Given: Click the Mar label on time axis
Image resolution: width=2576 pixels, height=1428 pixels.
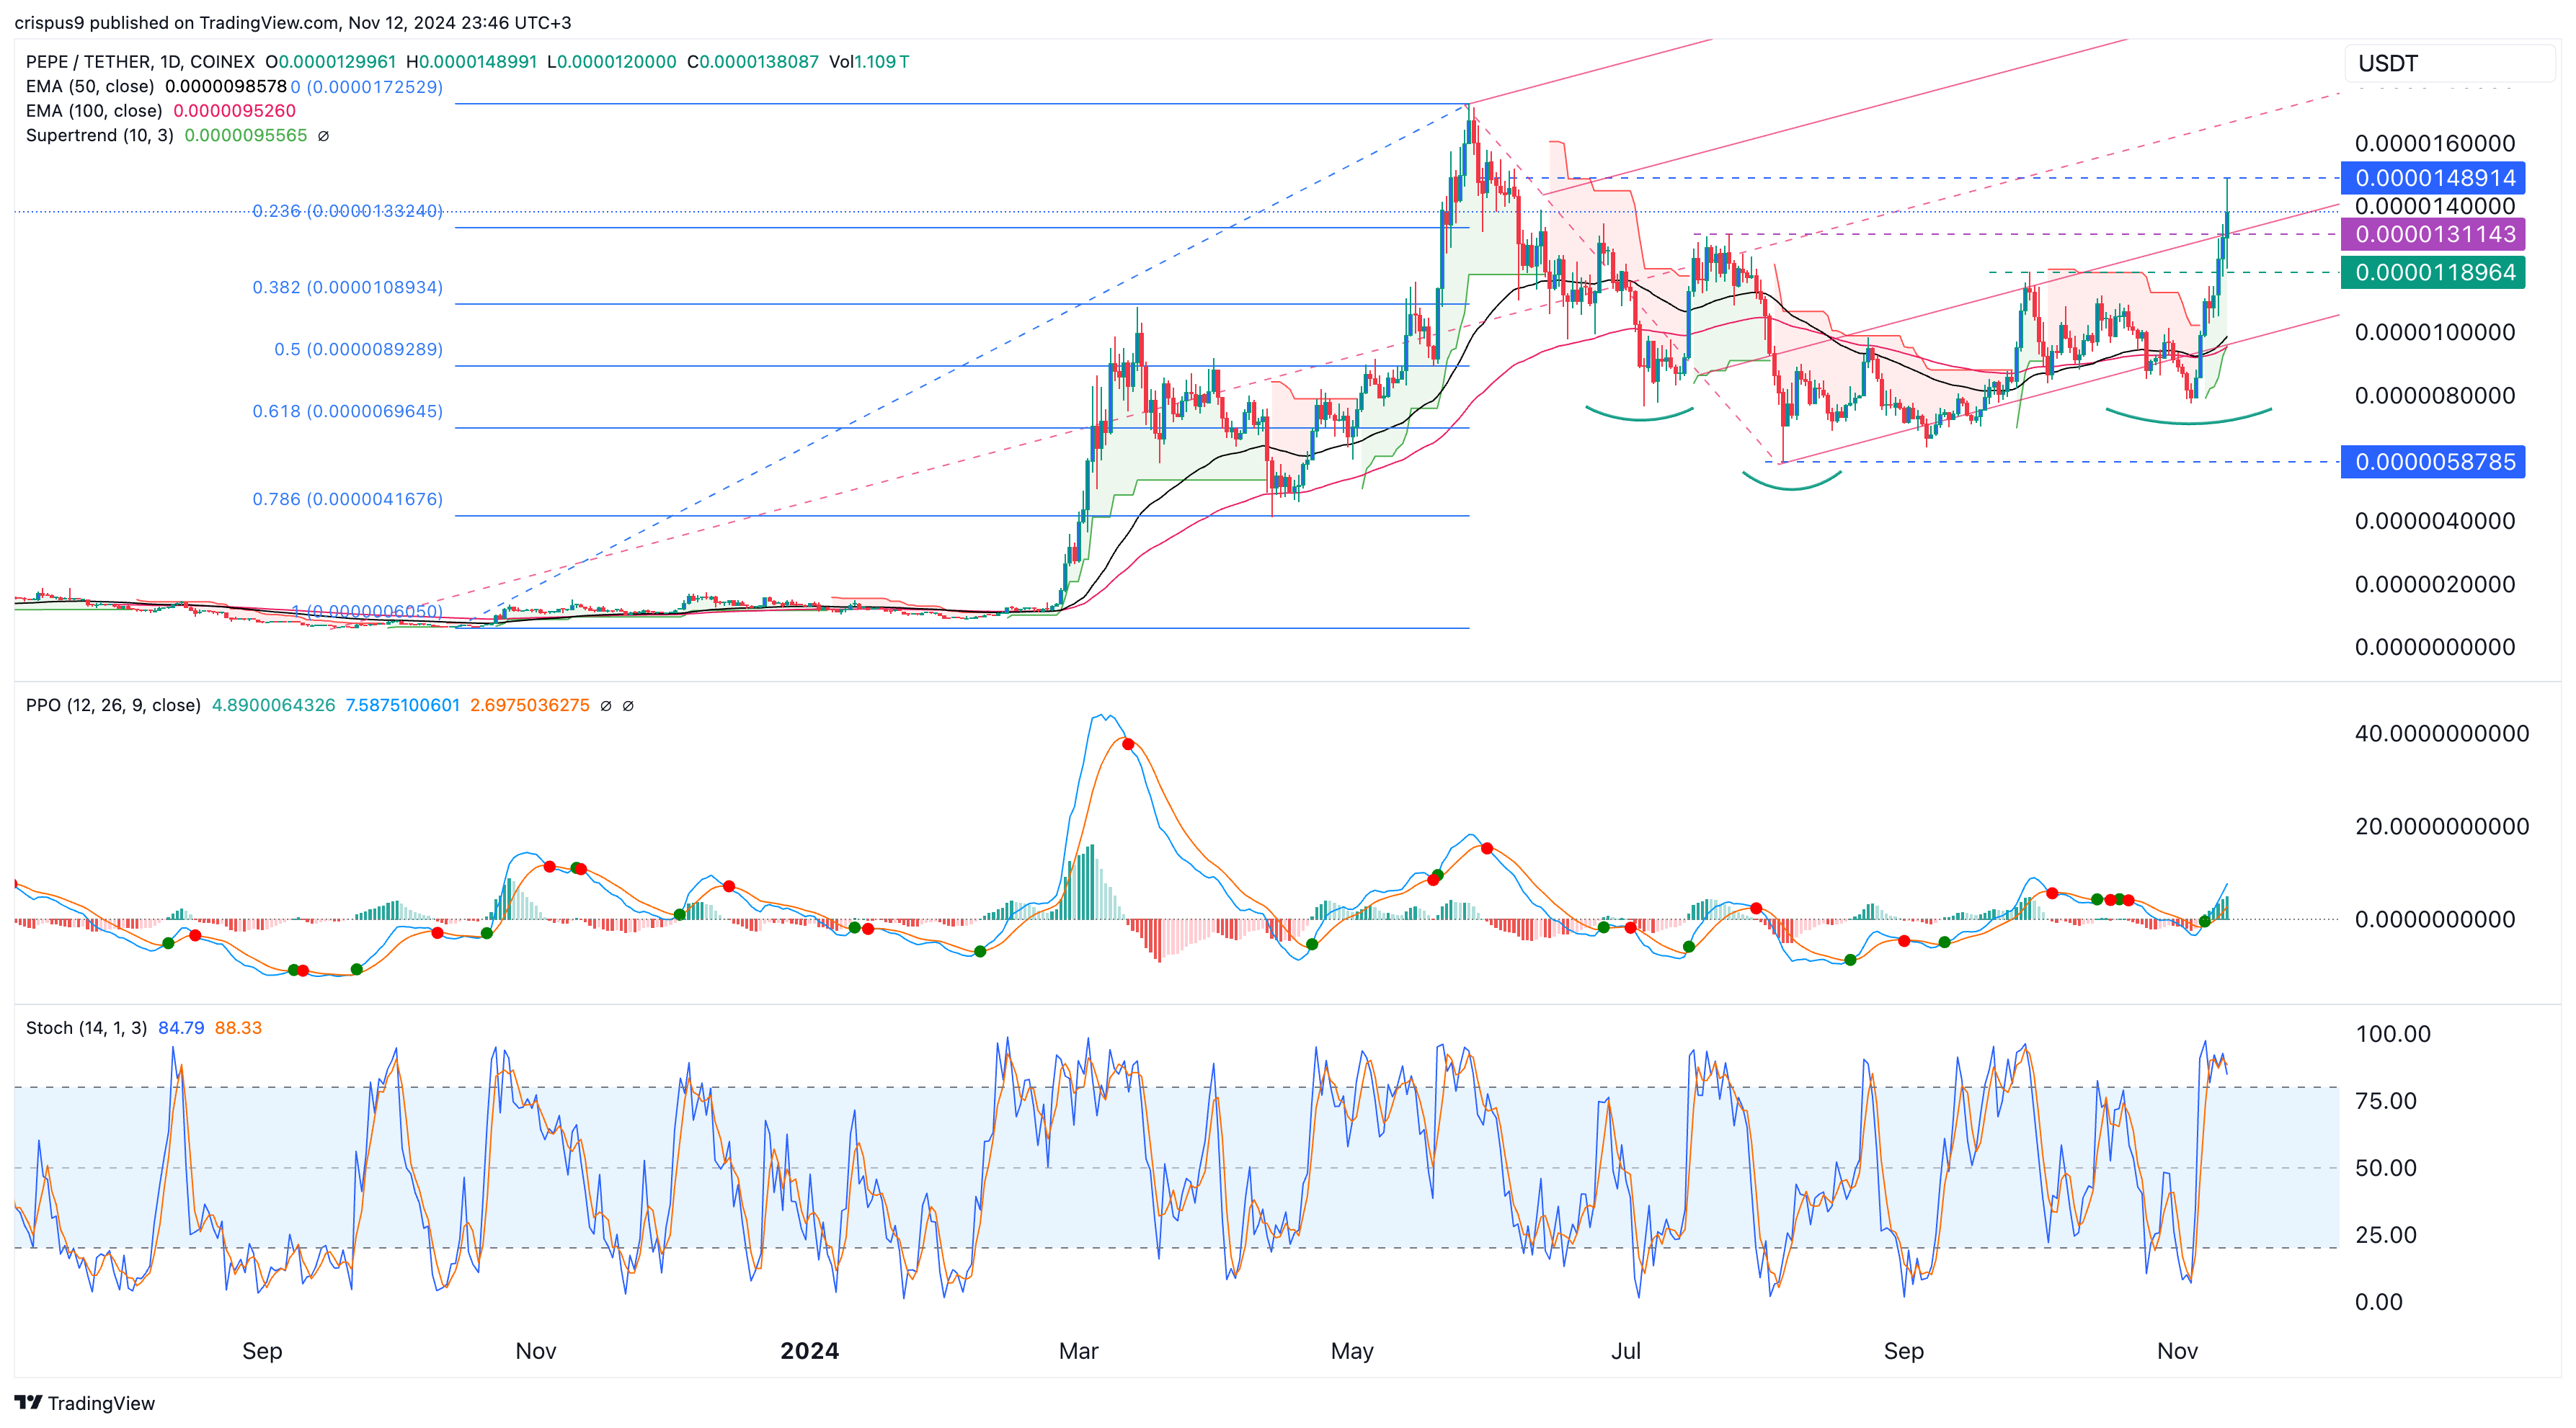Looking at the screenshot, I should (1078, 1351).
